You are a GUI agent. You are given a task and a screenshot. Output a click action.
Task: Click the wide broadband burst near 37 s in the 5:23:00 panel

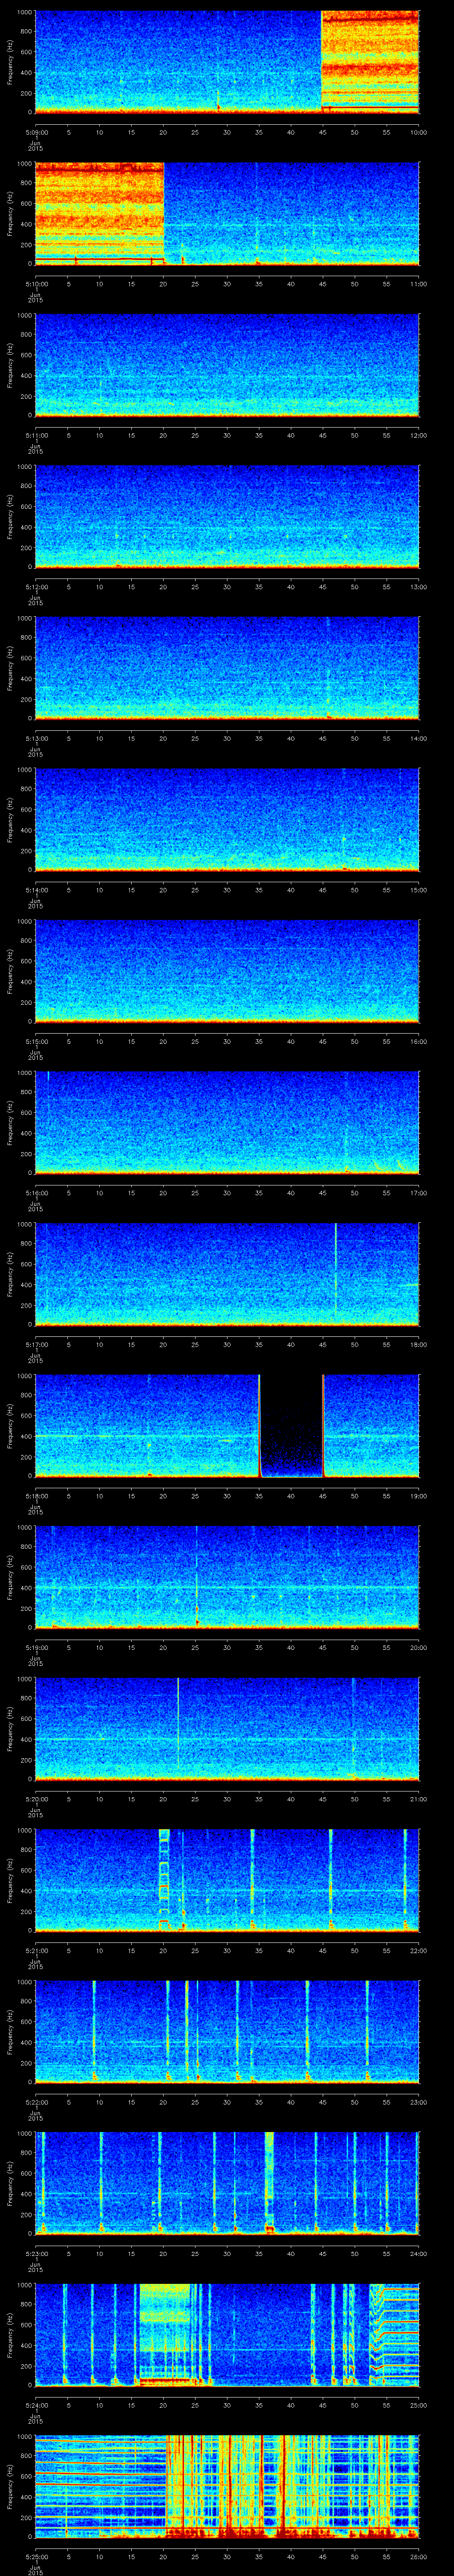[x=270, y=2183]
